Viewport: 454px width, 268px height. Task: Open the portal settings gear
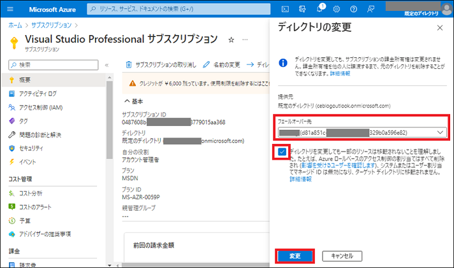click(336, 10)
